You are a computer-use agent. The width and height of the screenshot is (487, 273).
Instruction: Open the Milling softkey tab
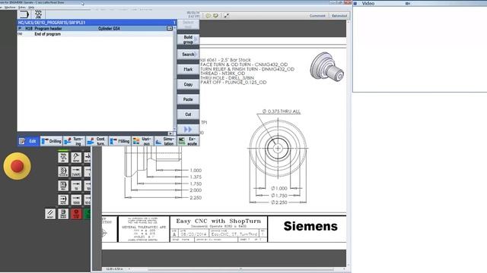[119, 141]
